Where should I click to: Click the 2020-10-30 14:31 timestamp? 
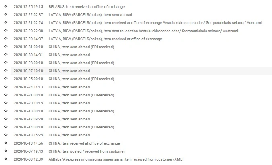[x=28, y=55]
